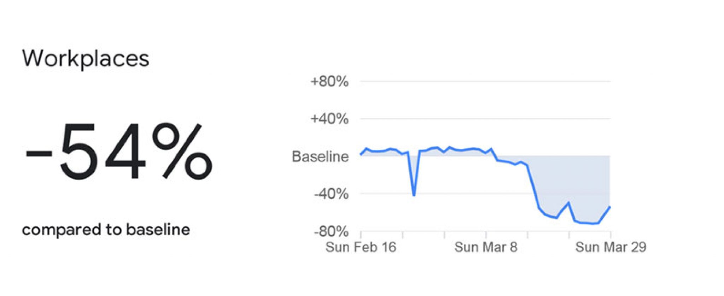
Task: Click the +40% horizontal gridline
Action: click(x=485, y=119)
